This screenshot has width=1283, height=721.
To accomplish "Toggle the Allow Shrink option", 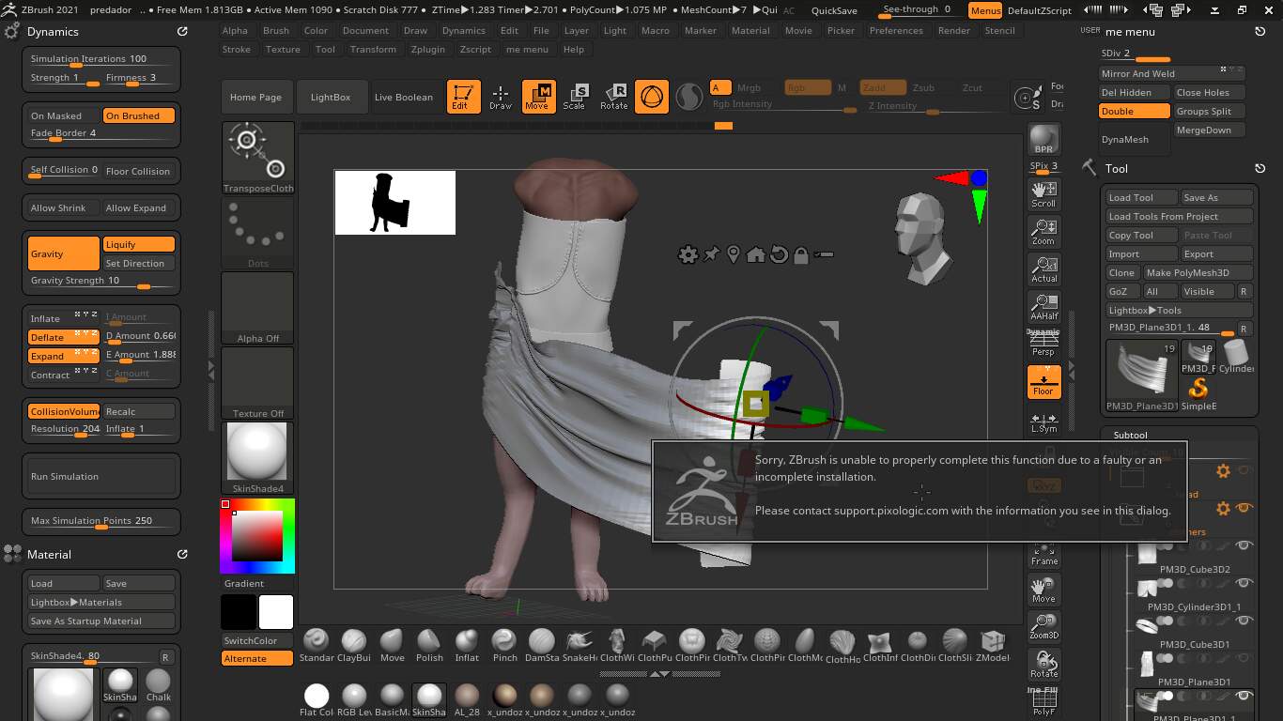I will tap(63, 207).
